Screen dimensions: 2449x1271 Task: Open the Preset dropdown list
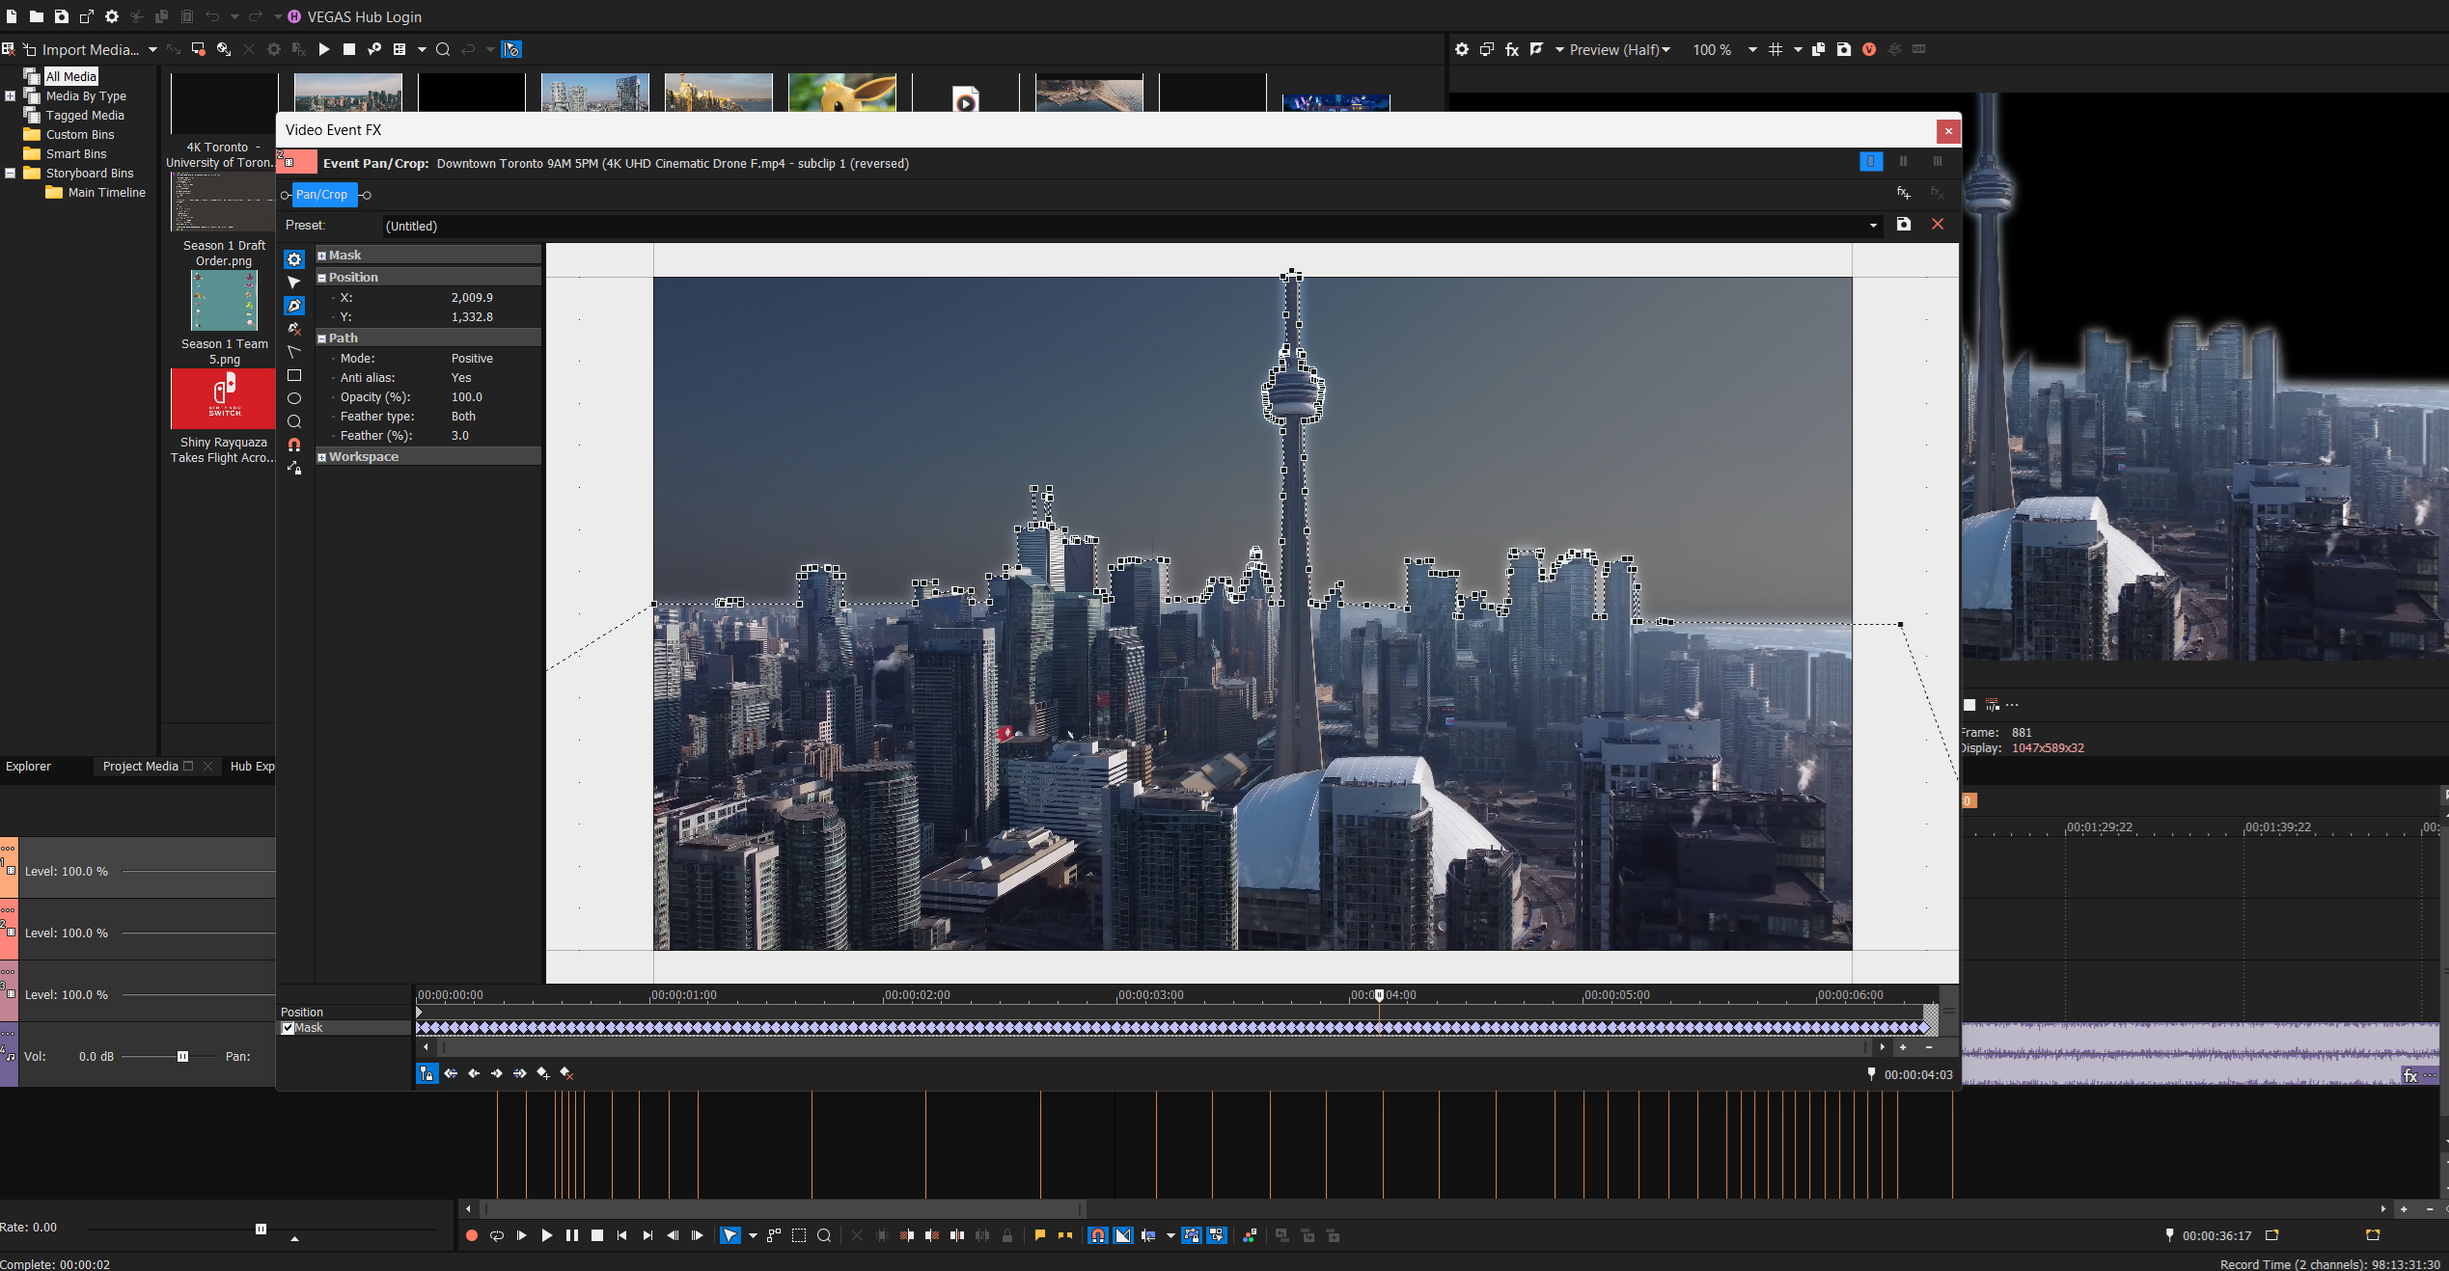point(1873,226)
